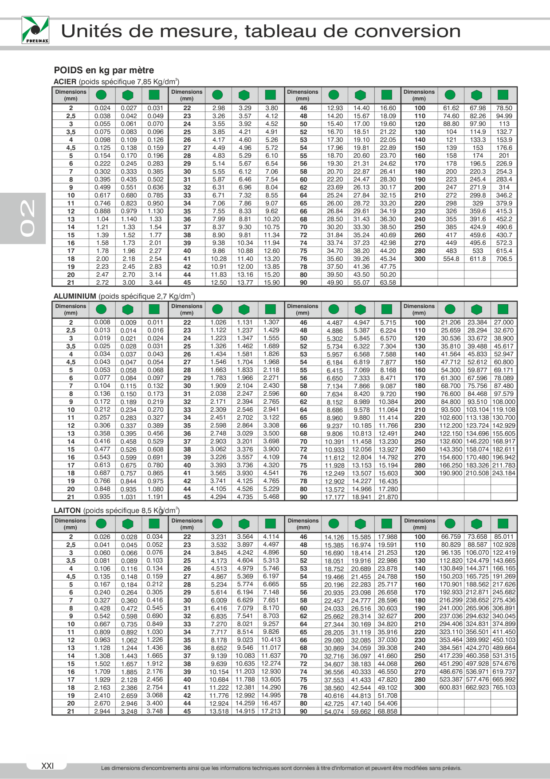Click '662.923' in LAITON row 300

pos(477,688)
